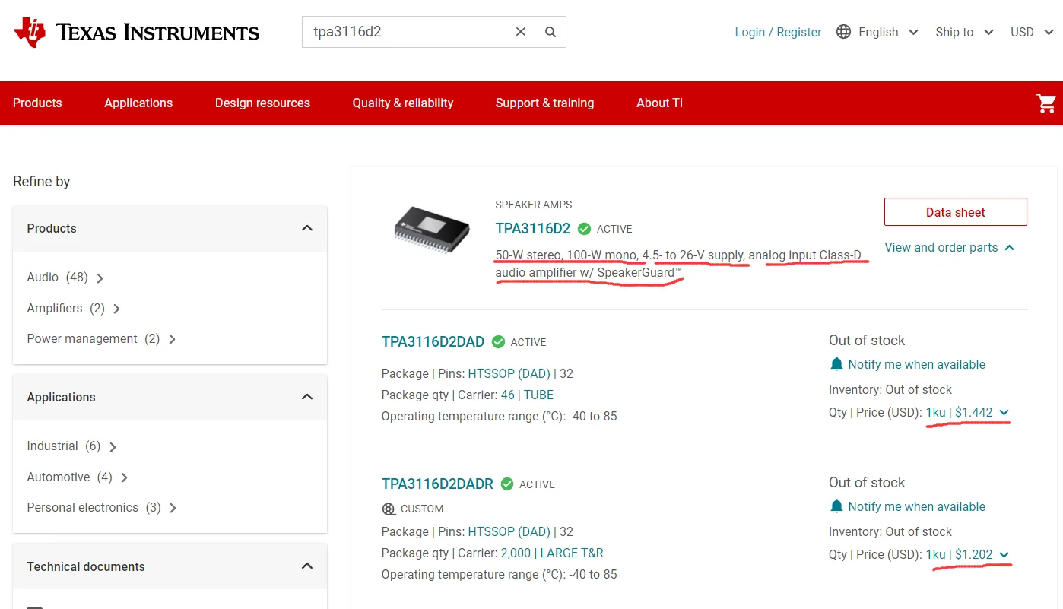This screenshot has width=1063, height=609.
Task: Click Inventory: Out of stock for TPA3116D2DADR
Action: pyautogui.click(x=890, y=532)
